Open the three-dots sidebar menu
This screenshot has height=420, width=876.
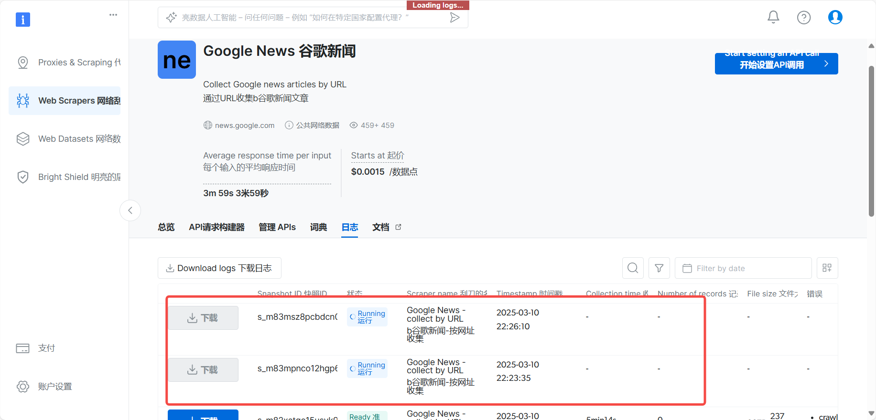(x=113, y=15)
